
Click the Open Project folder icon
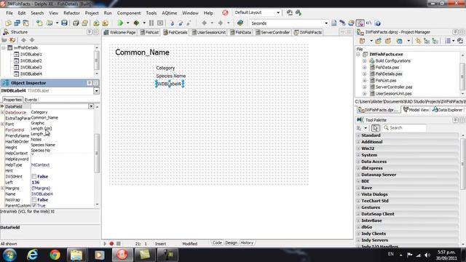coord(84,23)
